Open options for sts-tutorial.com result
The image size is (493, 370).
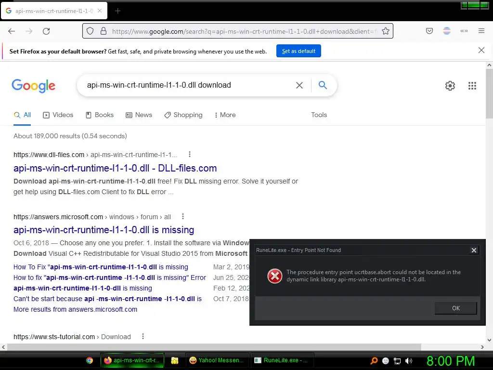[x=143, y=336]
